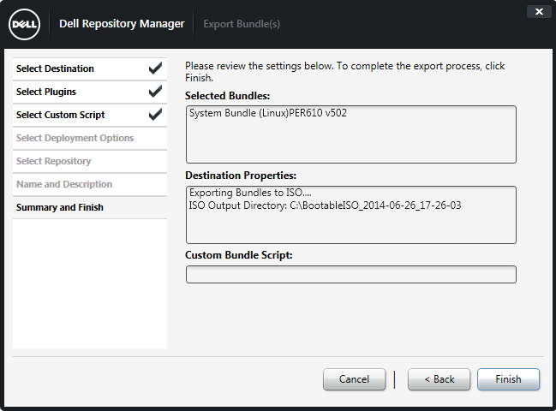This screenshot has height=411, width=556.
Task: Open the Name and Description step
Action: click(64, 184)
